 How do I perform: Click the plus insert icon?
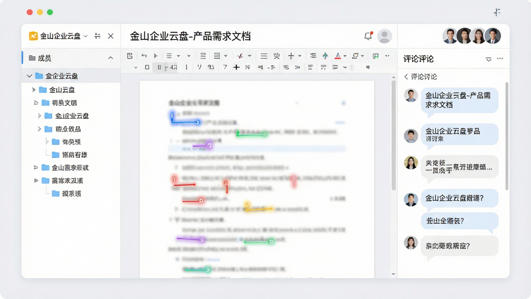[291, 56]
